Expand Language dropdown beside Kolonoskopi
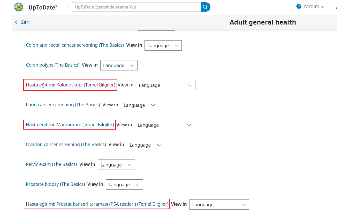349x215 pixels. pyautogui.click(x=165, y=85)
